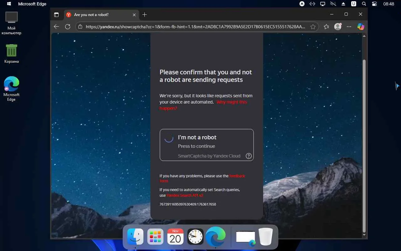
Task: Open the control center toggles icon
Action: tap(374, 4)
